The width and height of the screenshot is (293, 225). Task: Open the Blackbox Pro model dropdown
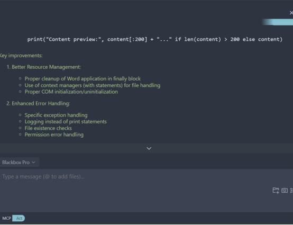click(x=19, y=162)
